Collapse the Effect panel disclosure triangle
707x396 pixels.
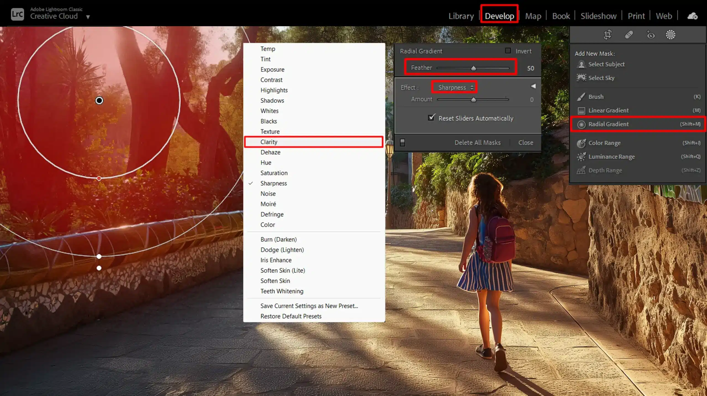point(533,86)
